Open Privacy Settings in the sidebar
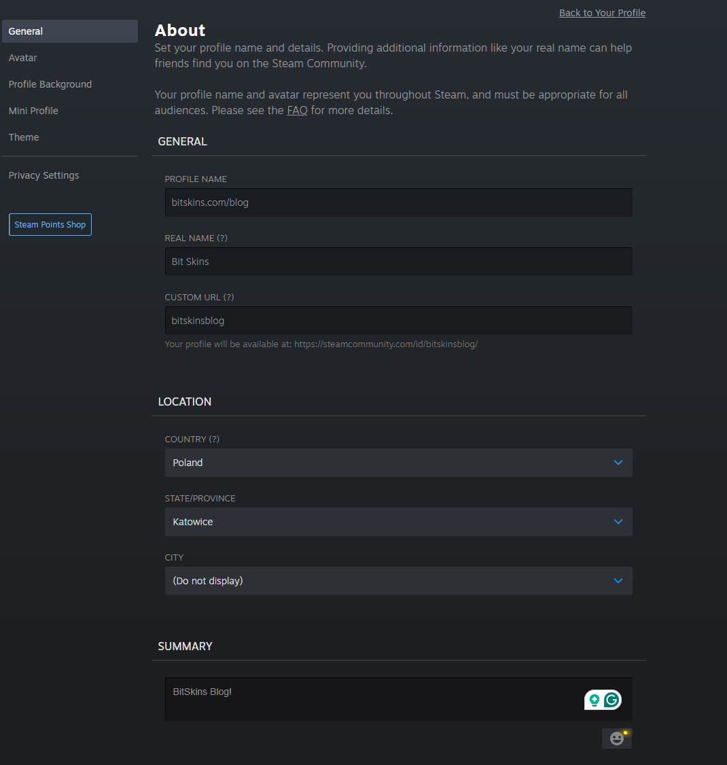Viewport: 727px width, 765px height. 44,175
